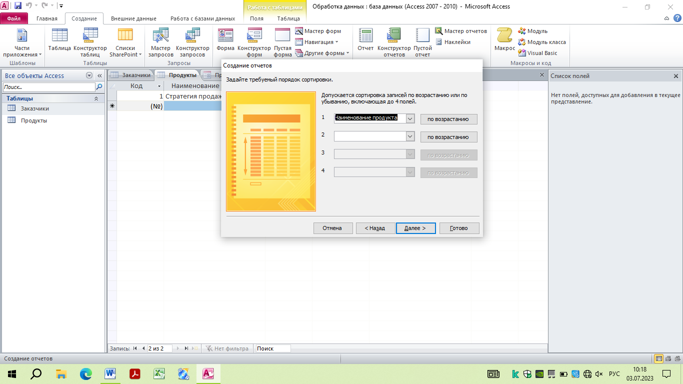Switch to Работа с базами данных tab

[x=202, y=18]
